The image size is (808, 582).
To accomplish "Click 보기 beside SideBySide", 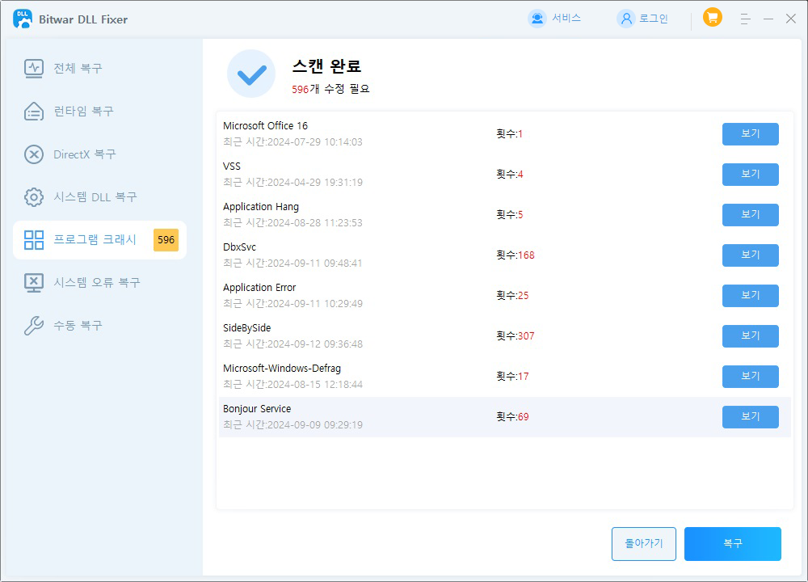I will tap(750, 336).
